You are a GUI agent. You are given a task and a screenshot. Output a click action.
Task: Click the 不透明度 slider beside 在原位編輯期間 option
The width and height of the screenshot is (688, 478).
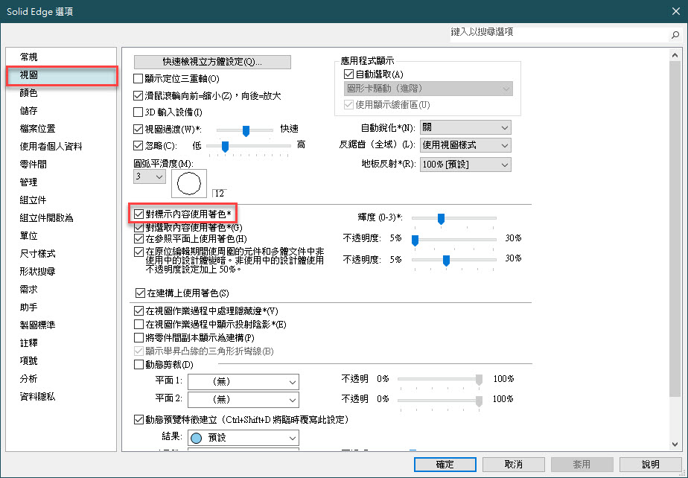pyautogui.click(x=453, y=261)
